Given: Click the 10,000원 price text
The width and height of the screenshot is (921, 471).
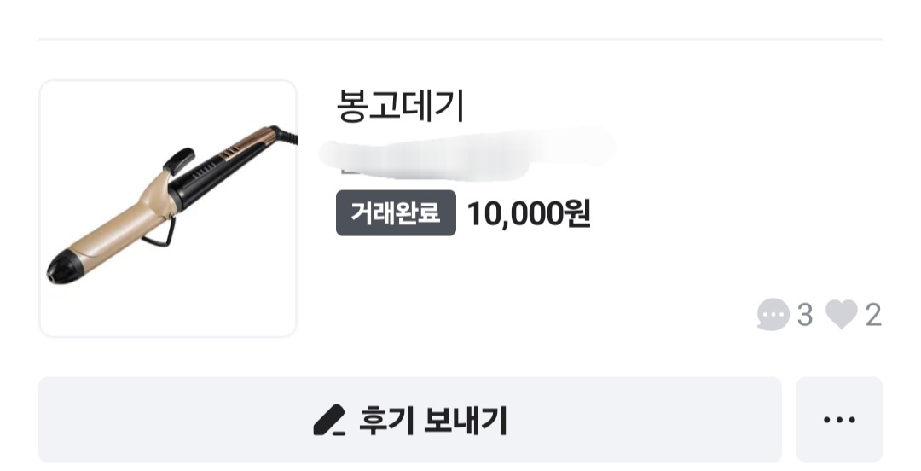Looking at the screenshot, I should pos(528,213).
